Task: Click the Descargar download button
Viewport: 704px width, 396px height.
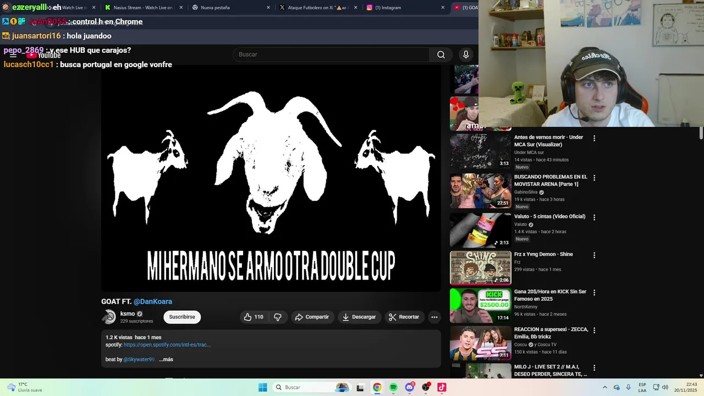Action: click(359, 317)
